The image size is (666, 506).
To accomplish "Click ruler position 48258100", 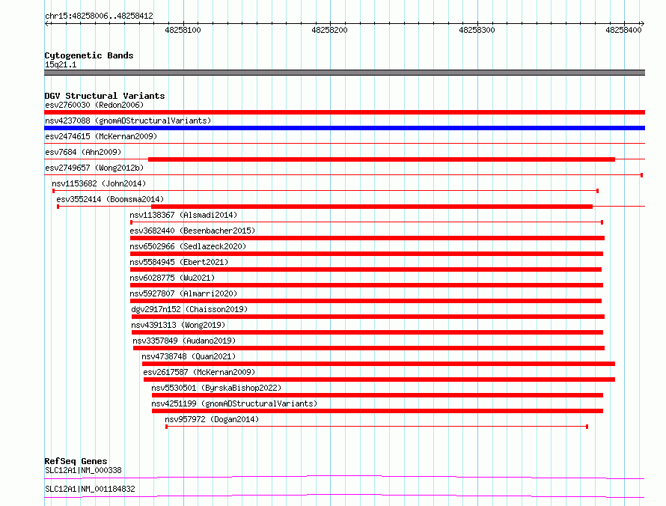I will tap(183, 30).
